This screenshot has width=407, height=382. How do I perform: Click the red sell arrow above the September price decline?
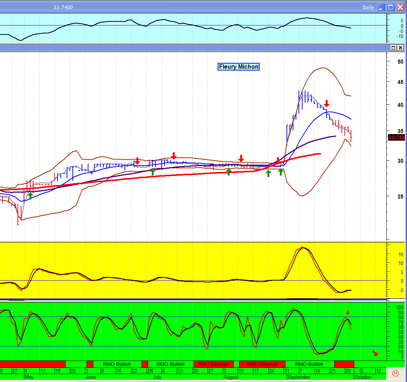[x=327, y=103]
